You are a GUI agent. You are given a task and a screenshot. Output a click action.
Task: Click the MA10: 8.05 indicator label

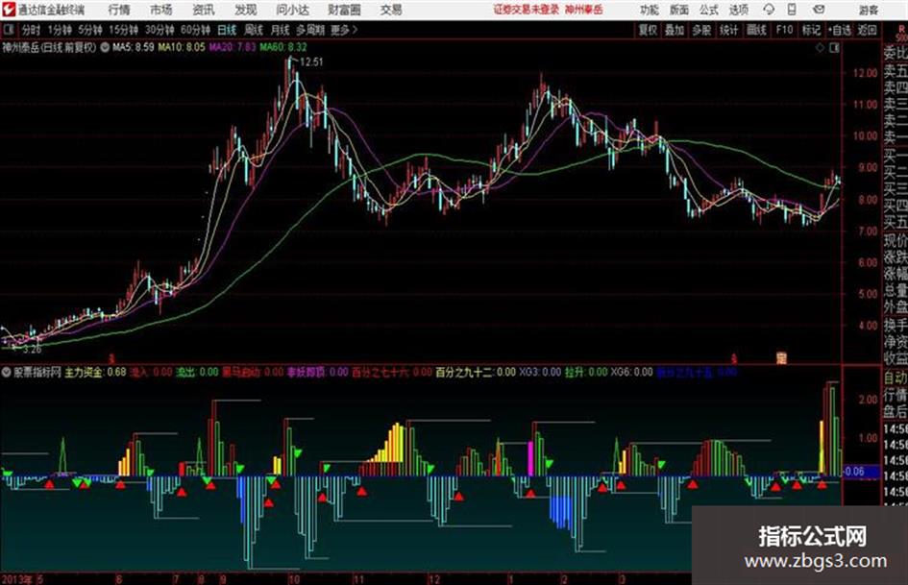coord(182,47)
